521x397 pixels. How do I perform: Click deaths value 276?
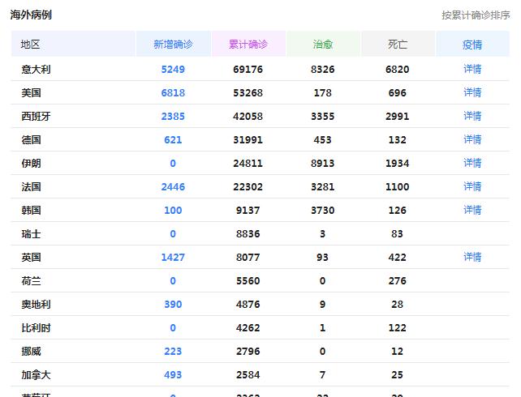click(398, 281)
